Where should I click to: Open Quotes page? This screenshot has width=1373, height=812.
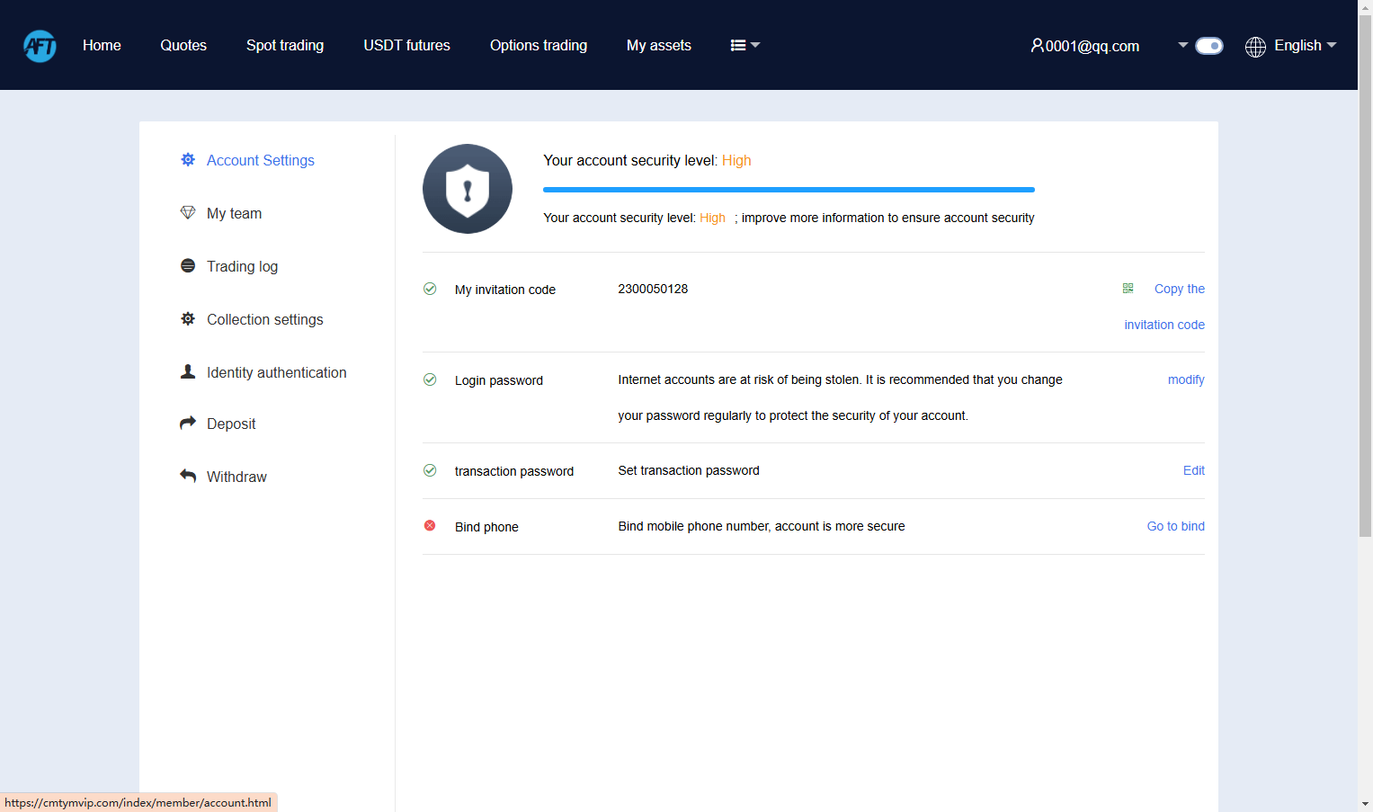[x=183, y=45]
